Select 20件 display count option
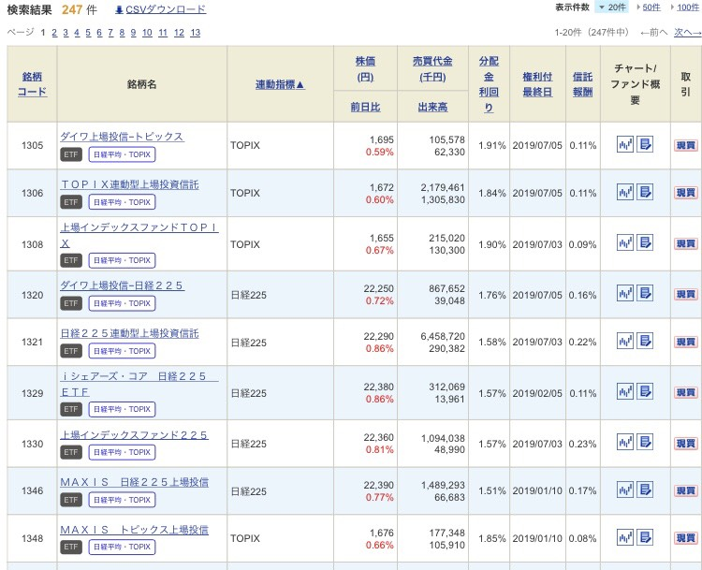Viewport: 702px width, 570px height. [612, 7]
